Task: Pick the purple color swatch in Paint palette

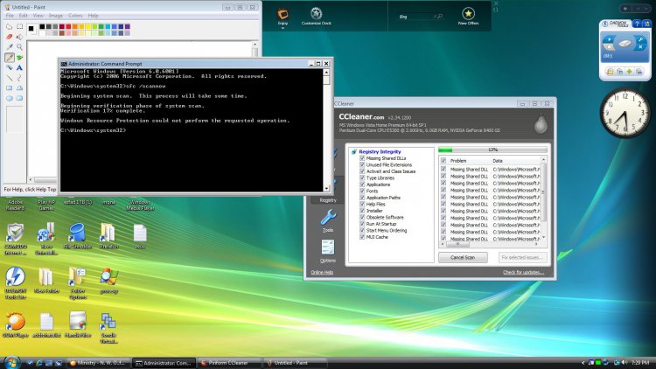Action: (127, 26)
